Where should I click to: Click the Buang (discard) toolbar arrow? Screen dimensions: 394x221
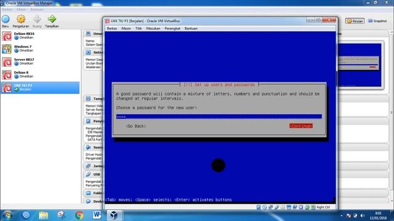click(37, 19)
